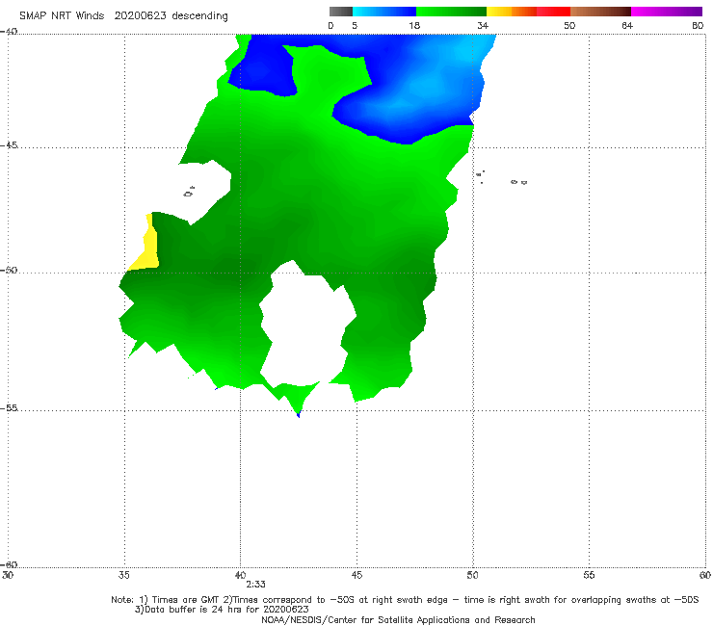Click the latitude axis label '-60'
Viewport: 713px width, 626px height.
[9, 564]
